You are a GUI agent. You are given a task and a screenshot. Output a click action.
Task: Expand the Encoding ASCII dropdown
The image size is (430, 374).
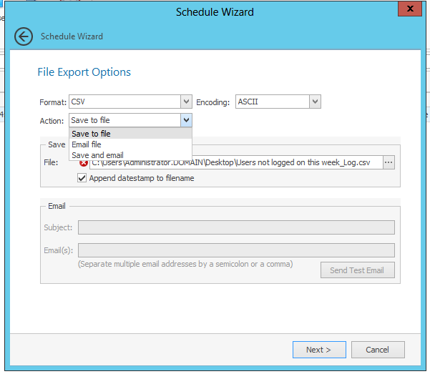point(315,102)
